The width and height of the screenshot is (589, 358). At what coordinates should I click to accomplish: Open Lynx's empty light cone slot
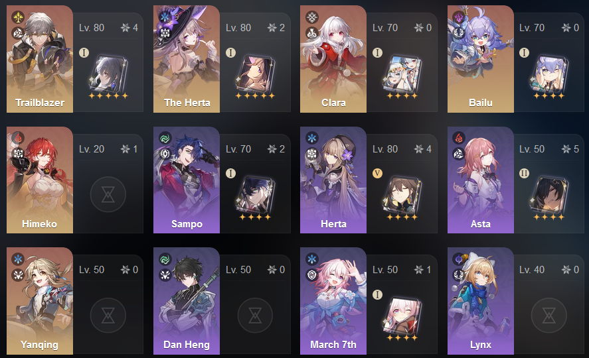[548, 316]
